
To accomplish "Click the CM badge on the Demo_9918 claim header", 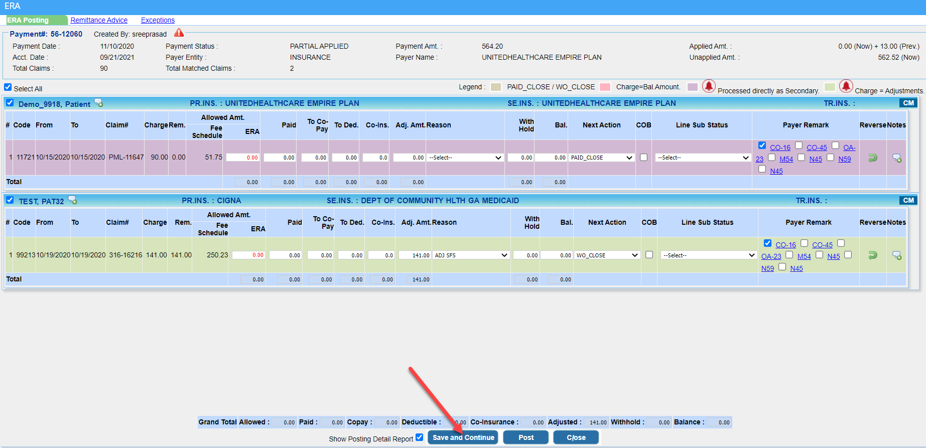I will 908,103.
